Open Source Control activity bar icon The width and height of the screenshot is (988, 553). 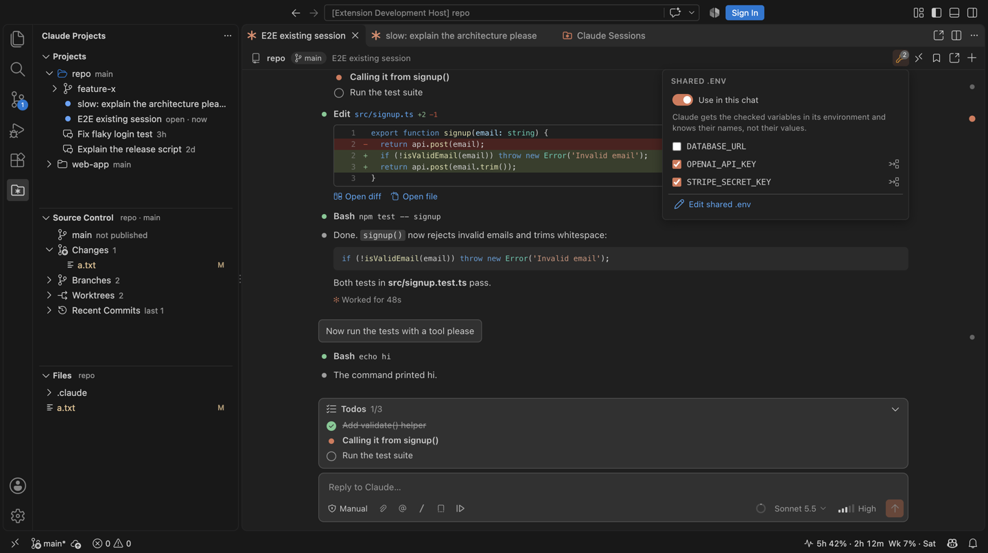(18, 100)
